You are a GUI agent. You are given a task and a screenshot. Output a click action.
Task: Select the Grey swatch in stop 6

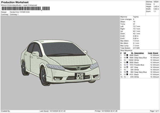[127, 67]
